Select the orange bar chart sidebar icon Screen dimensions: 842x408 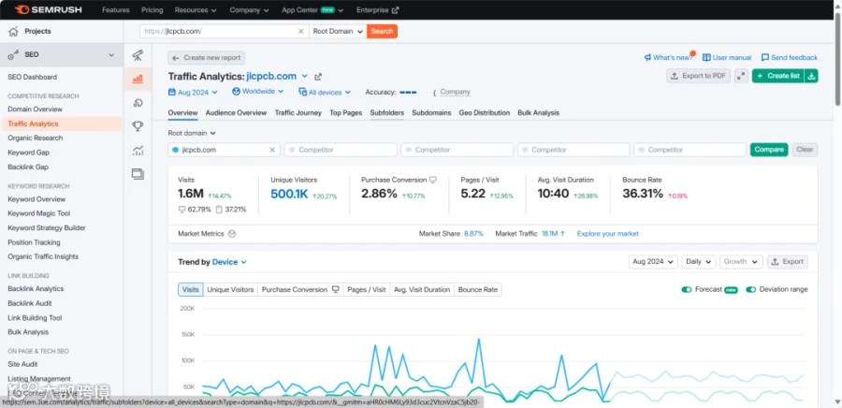138,79
